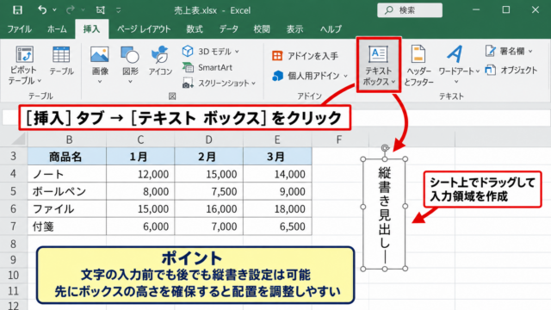Image resolution: width=551 pixels, height=310 pixels.
Task: Click the 検索 search box
Action: tap(410, 10)
